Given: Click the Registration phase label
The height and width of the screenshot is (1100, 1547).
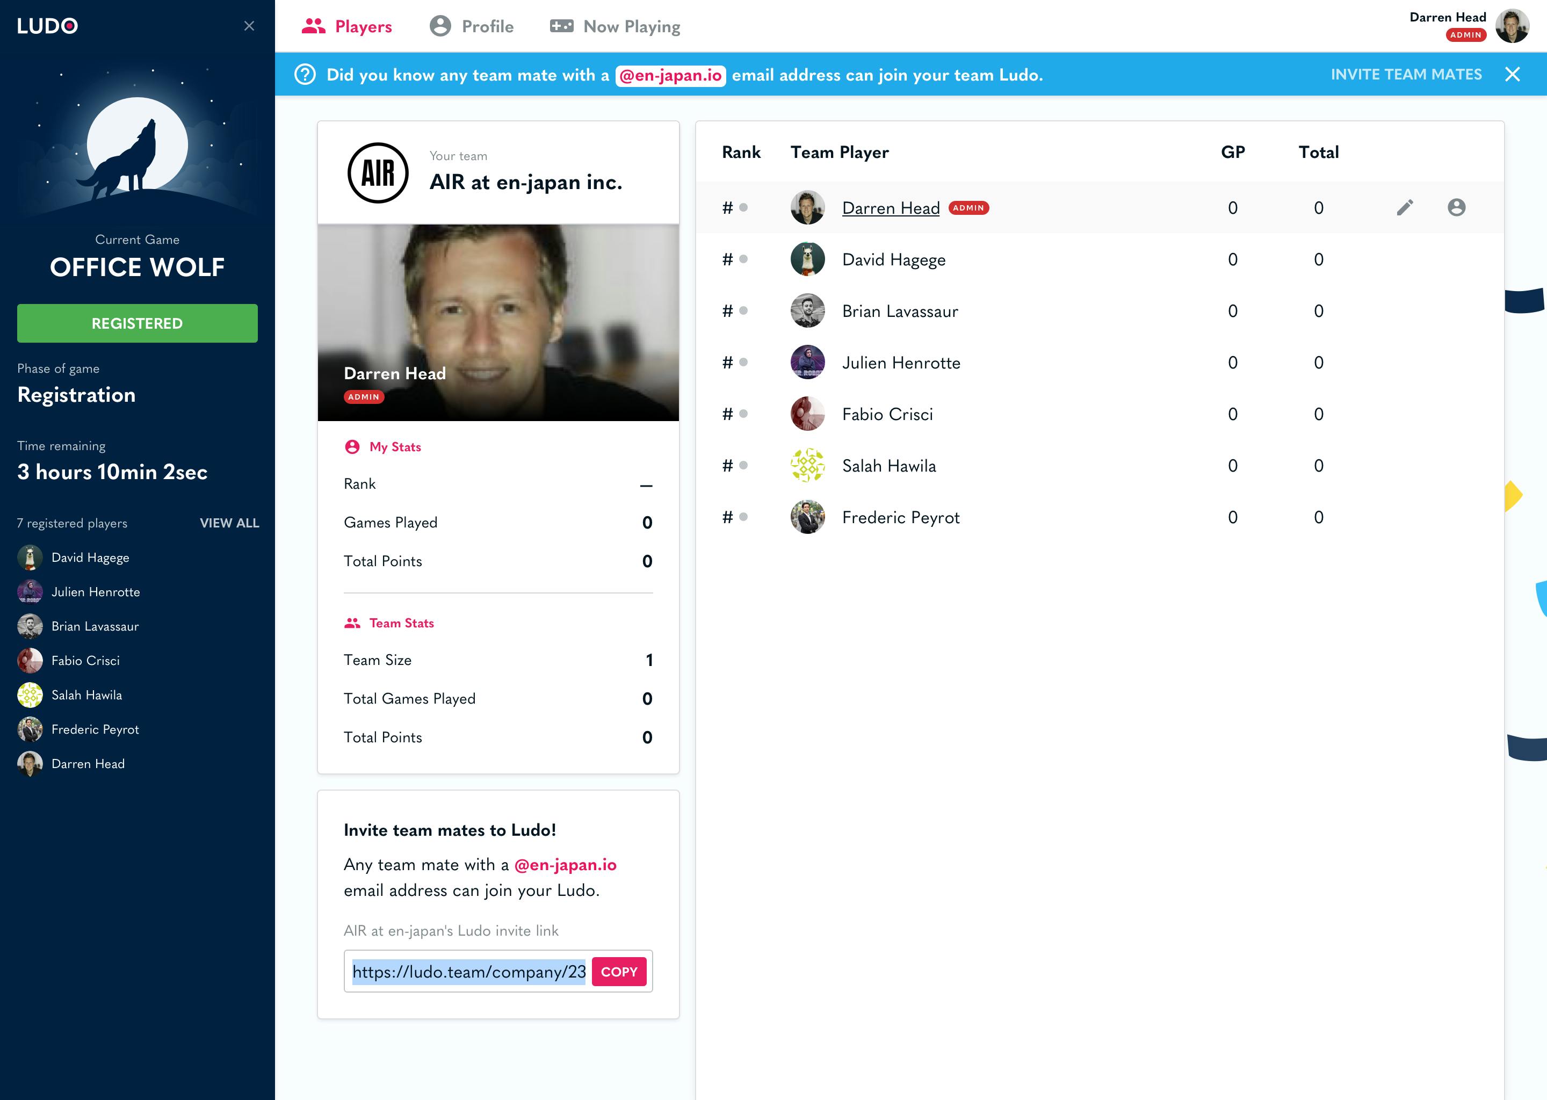Looking at the screenshot, I should click(x=76, y=395).
